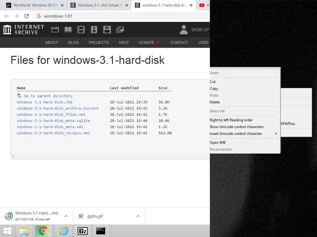Open the HELP navigation link

click(124, 43)
